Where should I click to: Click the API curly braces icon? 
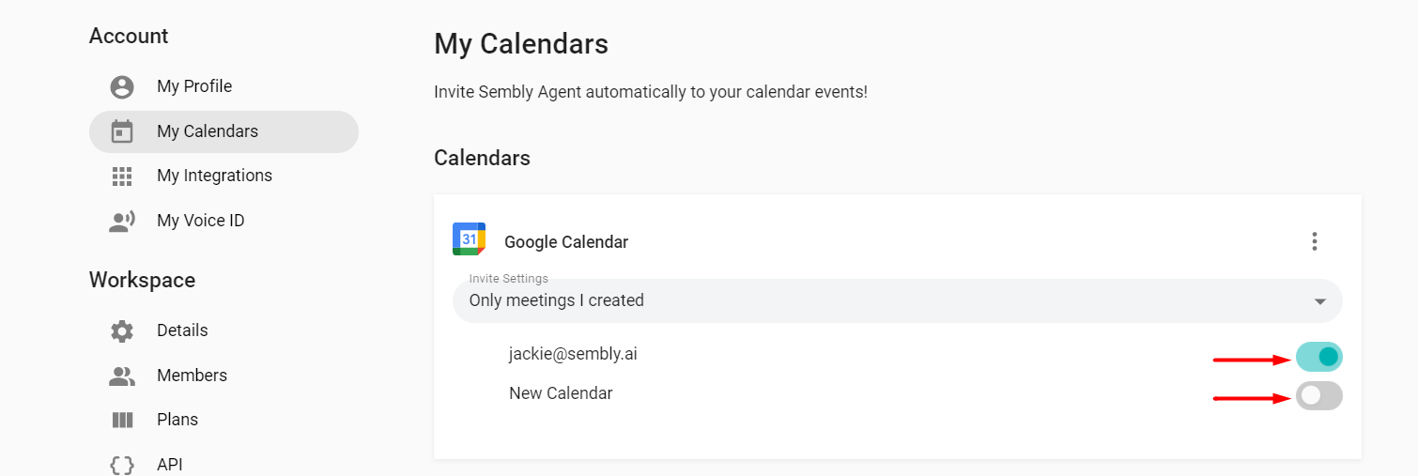(x=122, y=464)
